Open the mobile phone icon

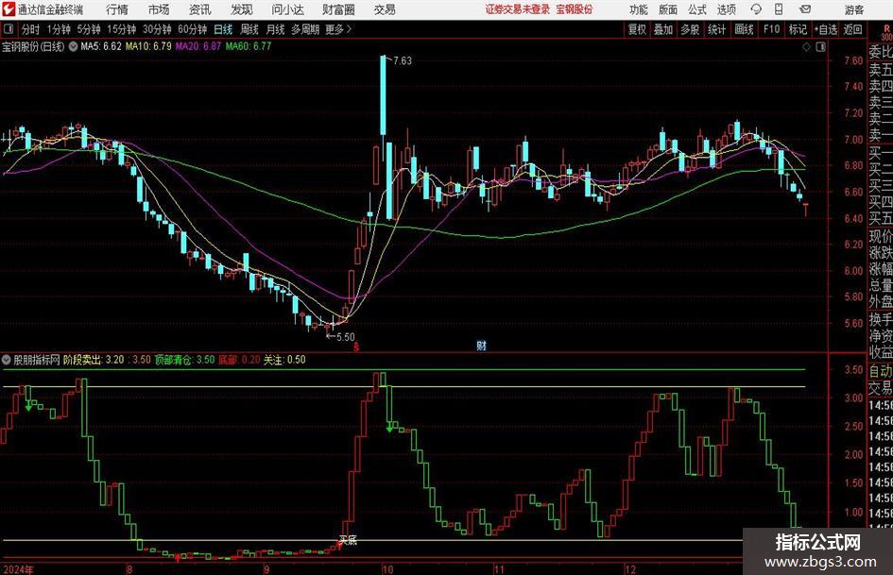[779, 9]
